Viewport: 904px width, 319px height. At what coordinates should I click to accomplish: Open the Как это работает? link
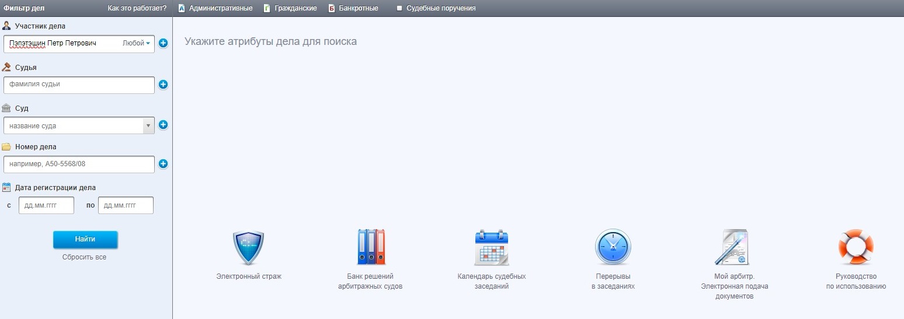(137, 9)
